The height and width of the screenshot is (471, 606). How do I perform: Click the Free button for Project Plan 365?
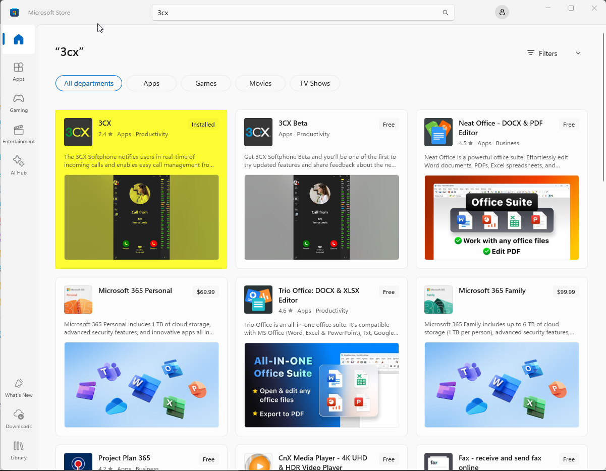tap(208, 459)
